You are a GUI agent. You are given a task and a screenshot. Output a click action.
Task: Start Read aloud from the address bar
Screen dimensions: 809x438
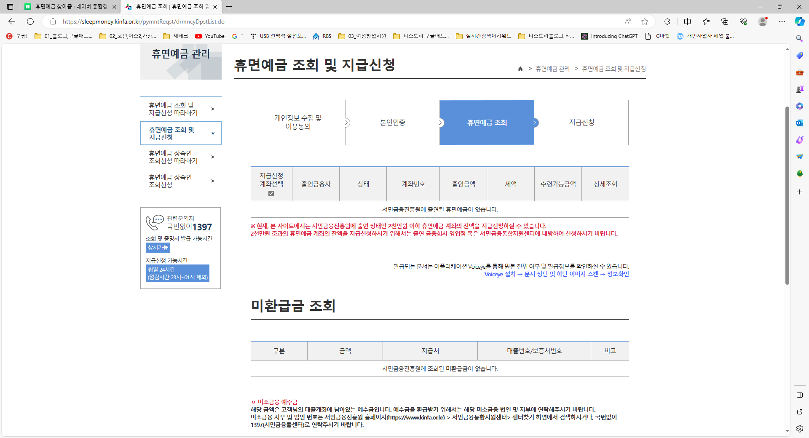(628, 21)
